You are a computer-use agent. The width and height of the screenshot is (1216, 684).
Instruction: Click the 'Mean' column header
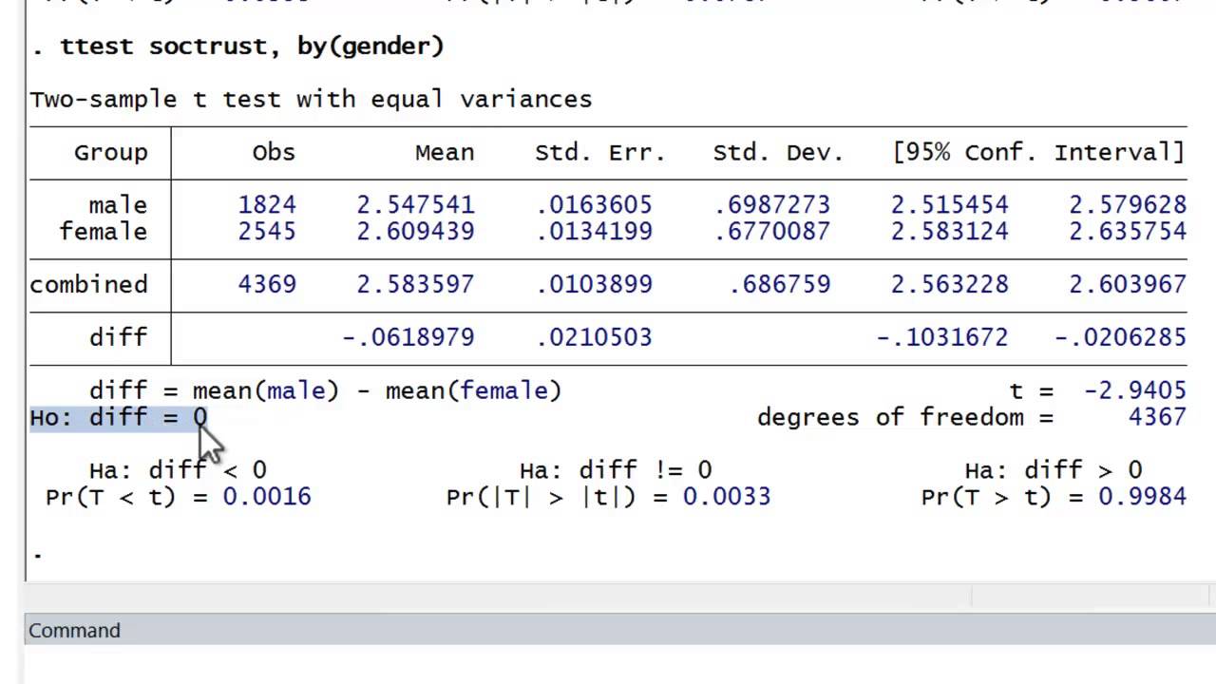coord(445,153)
